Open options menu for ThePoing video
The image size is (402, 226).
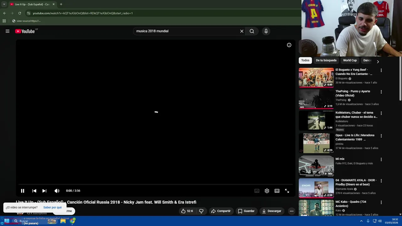(381, 92)
